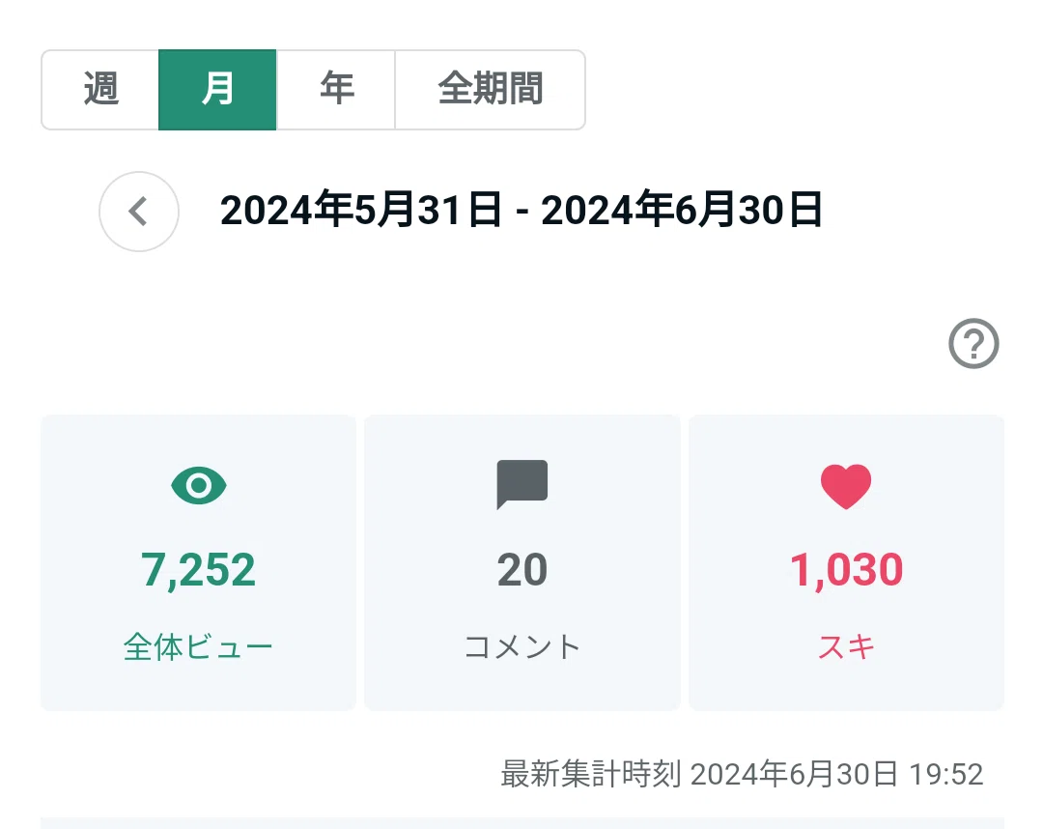Screen dimensions: 1043x829
Task: Click the スキ label
Action: tap(846, 646)
